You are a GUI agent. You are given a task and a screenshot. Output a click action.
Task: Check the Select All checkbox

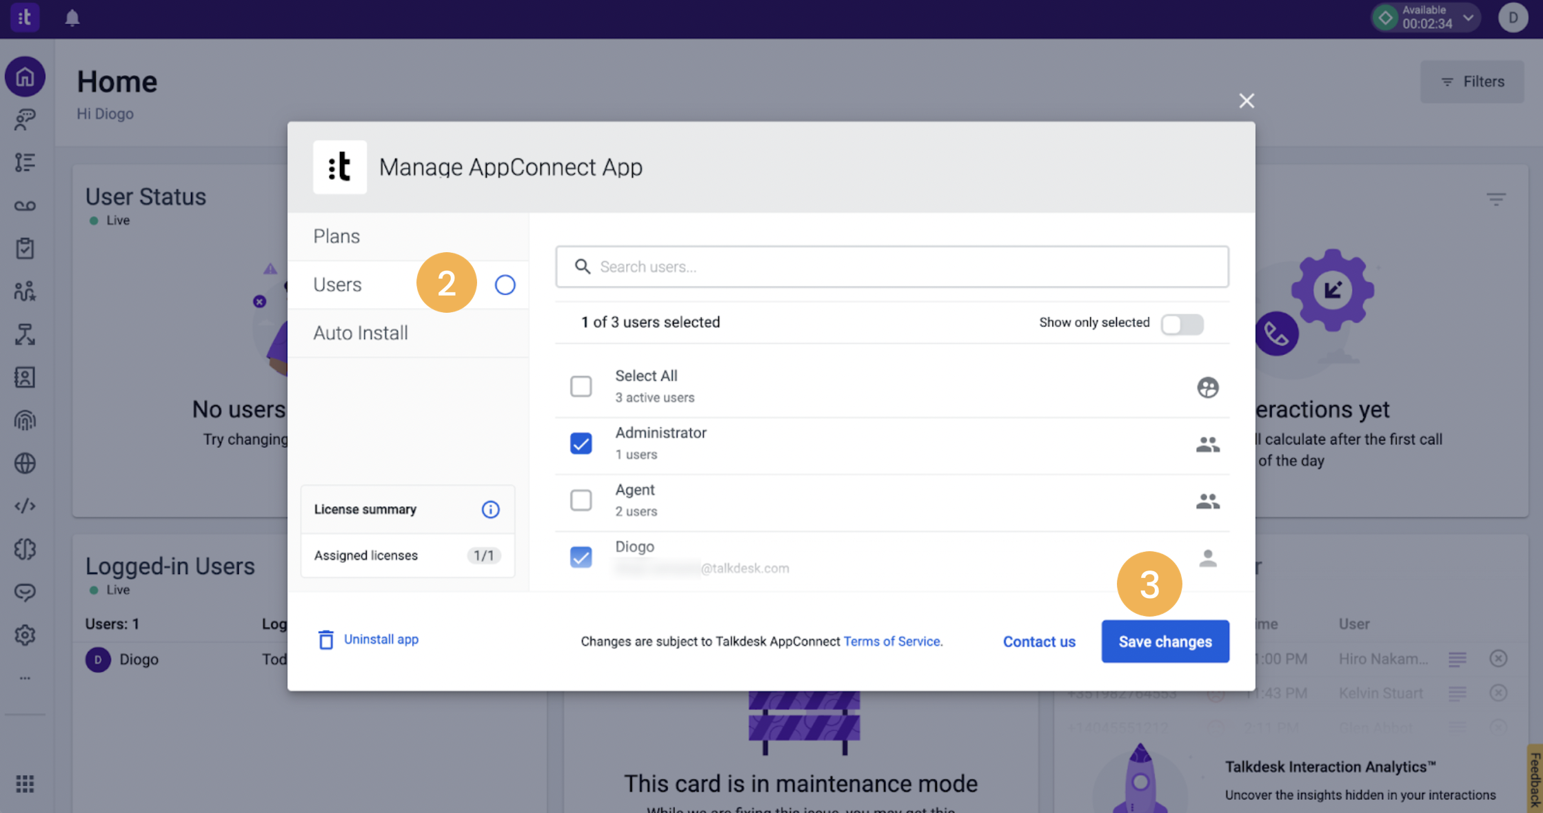581,386
